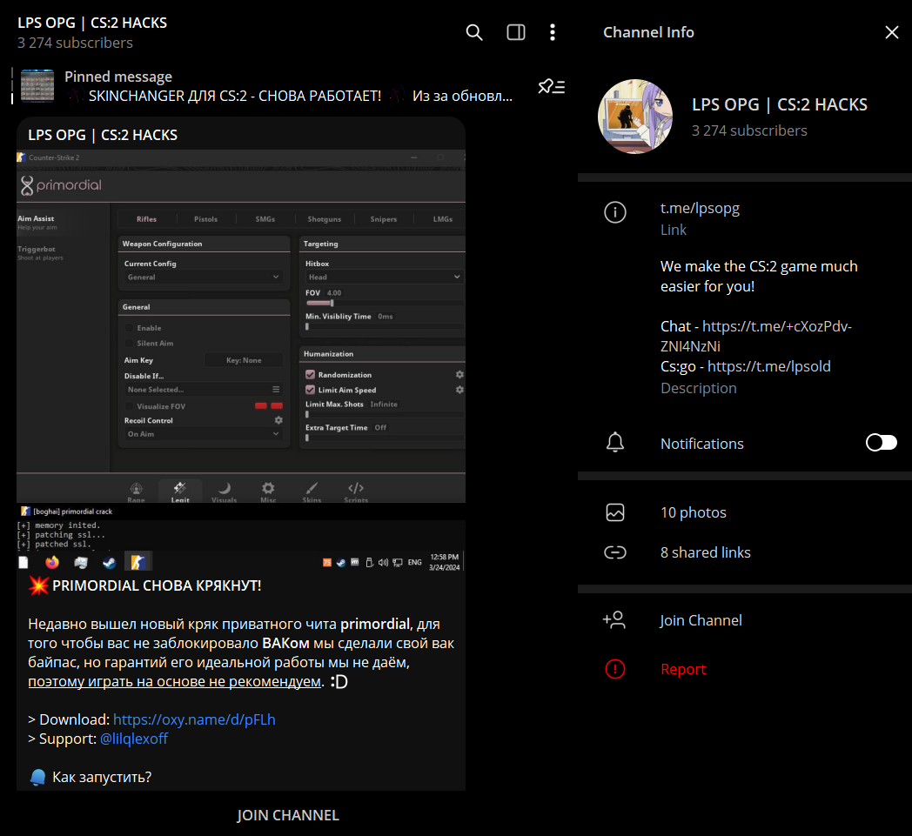Click the oxy.name download link
Screen dimensions: 912x836
(x=194, y=719)
